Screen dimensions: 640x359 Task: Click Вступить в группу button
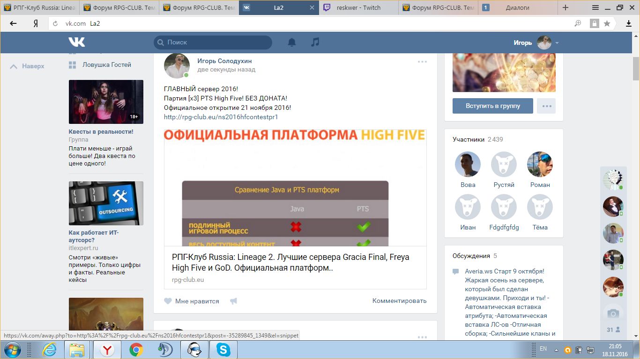pyautogui.click(x=493, y=106)
